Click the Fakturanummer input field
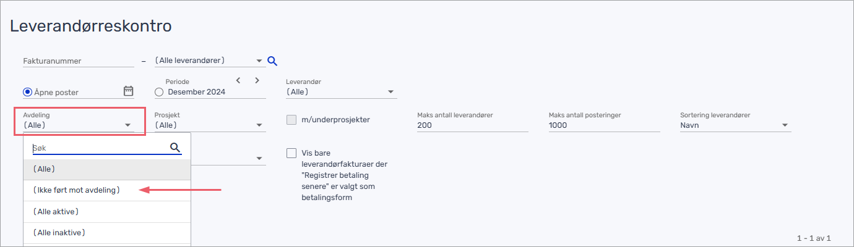854x247 pixels. point(79,61)
